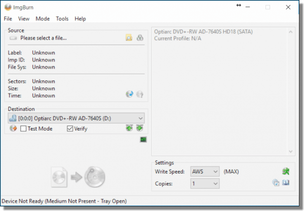Open the Copies dropdown
The width and height of the screenshot is (304, 211).
[205, 184]
